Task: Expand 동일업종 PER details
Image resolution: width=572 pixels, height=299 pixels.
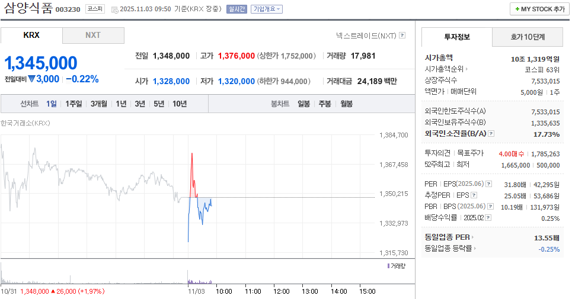Action: tap(449, 237)
